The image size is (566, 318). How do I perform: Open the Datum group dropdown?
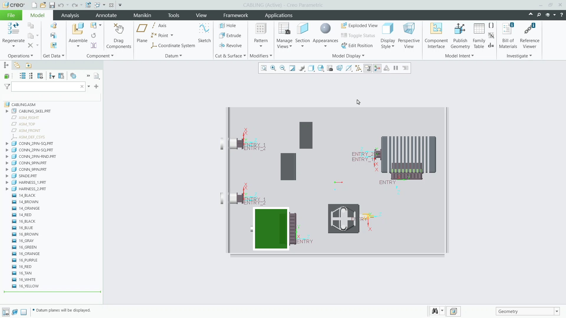point(173,56)
